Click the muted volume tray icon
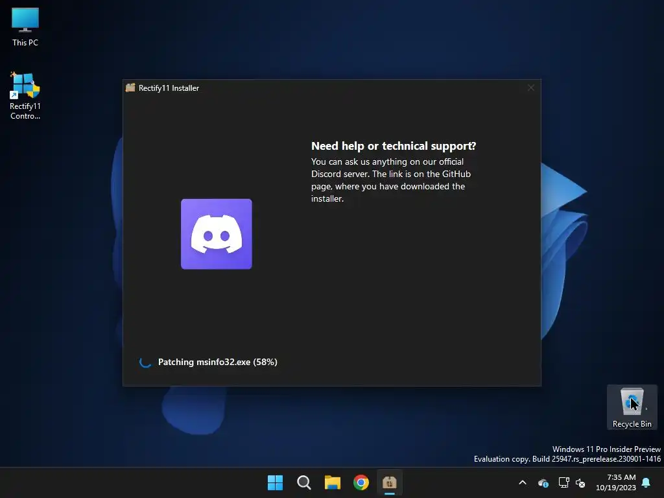Viewport: 664px width, 498px height. coord(580,482)
